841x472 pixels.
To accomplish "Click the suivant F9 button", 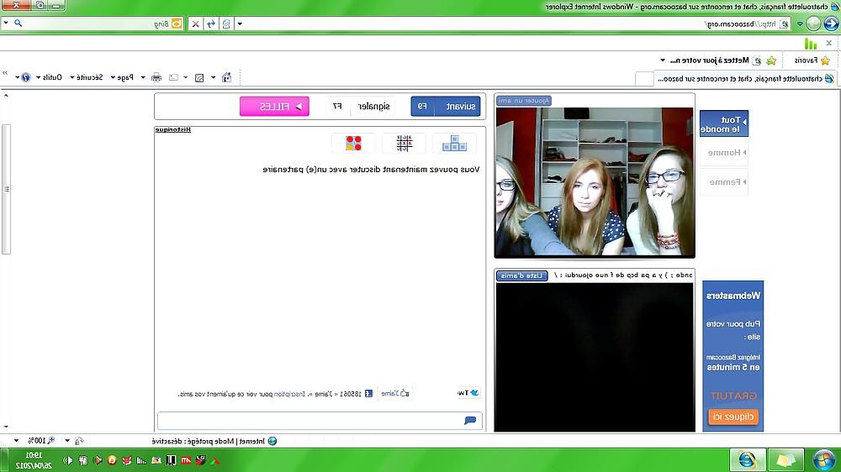I will [x=446, y=107].
